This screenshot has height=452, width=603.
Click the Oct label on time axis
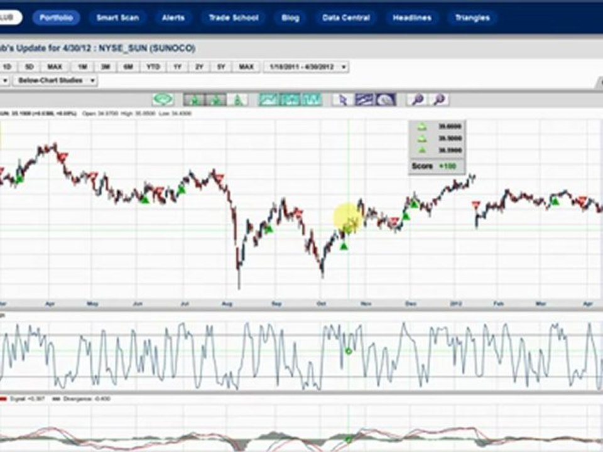(321, 304)
